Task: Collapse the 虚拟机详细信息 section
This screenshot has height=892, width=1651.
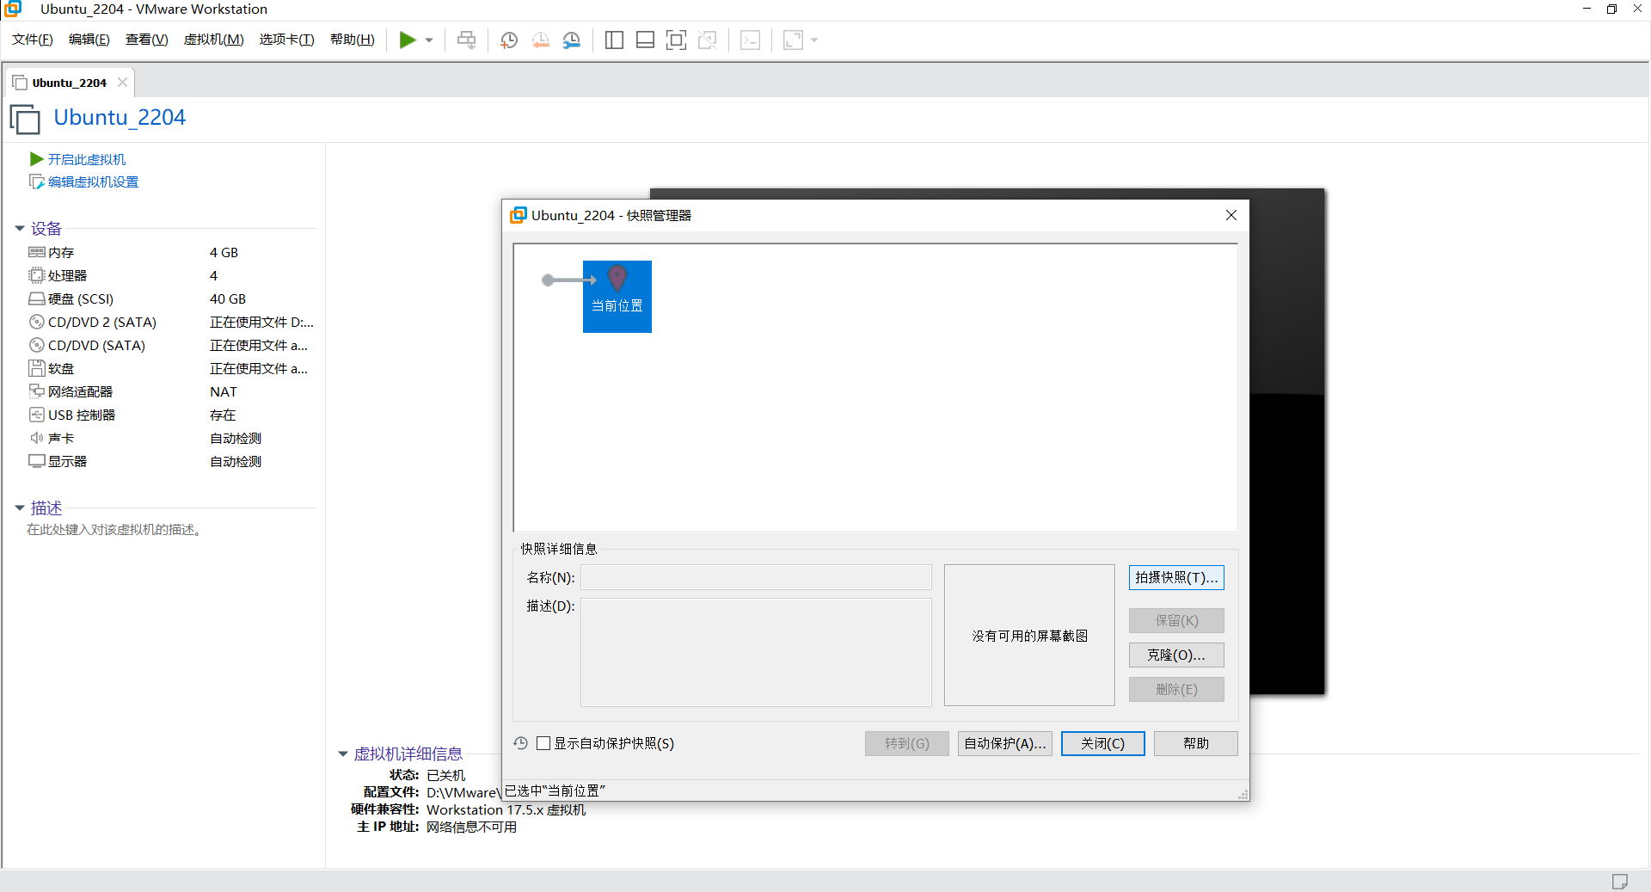Action: point(343,754)
